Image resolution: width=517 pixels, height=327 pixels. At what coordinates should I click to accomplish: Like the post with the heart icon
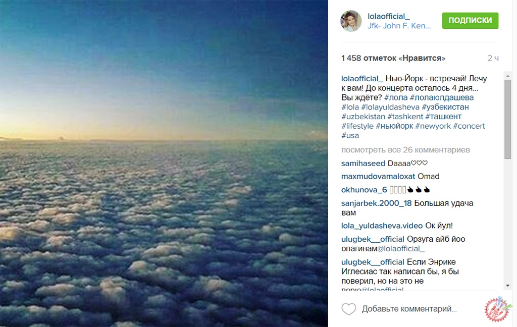point(349,309)
